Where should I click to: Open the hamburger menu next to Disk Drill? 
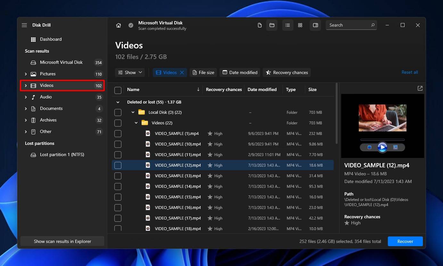coord(24,25)
